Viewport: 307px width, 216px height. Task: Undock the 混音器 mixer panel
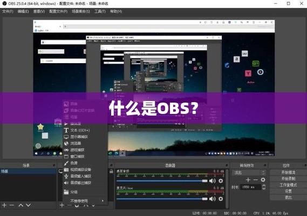(227, 165)
